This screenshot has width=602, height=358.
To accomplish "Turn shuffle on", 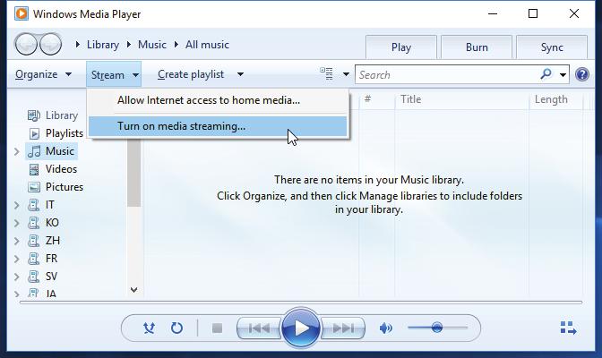I will (149, 328).
